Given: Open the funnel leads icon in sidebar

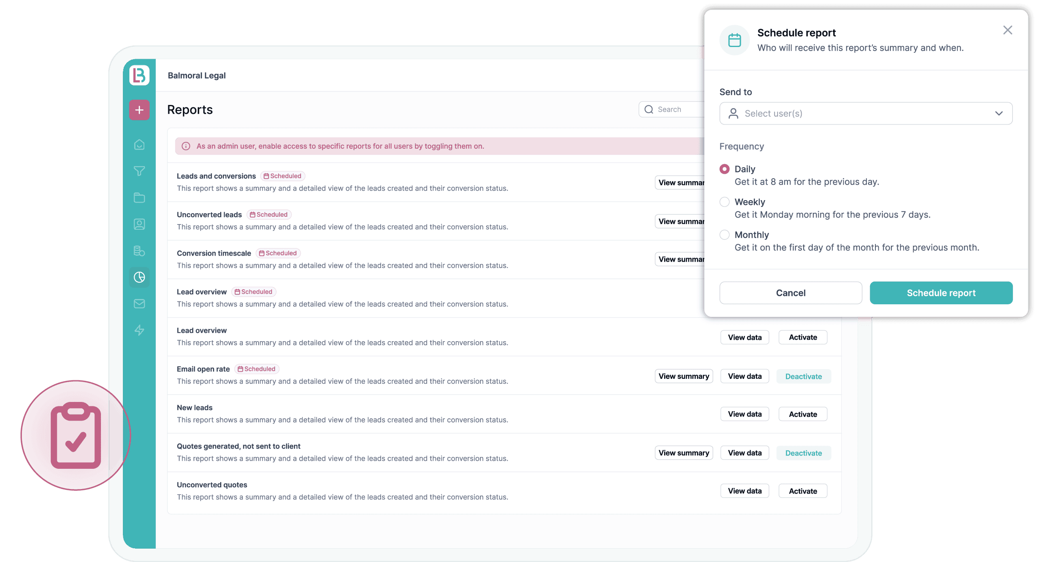Looking at the screenshot, I should 139,171.
